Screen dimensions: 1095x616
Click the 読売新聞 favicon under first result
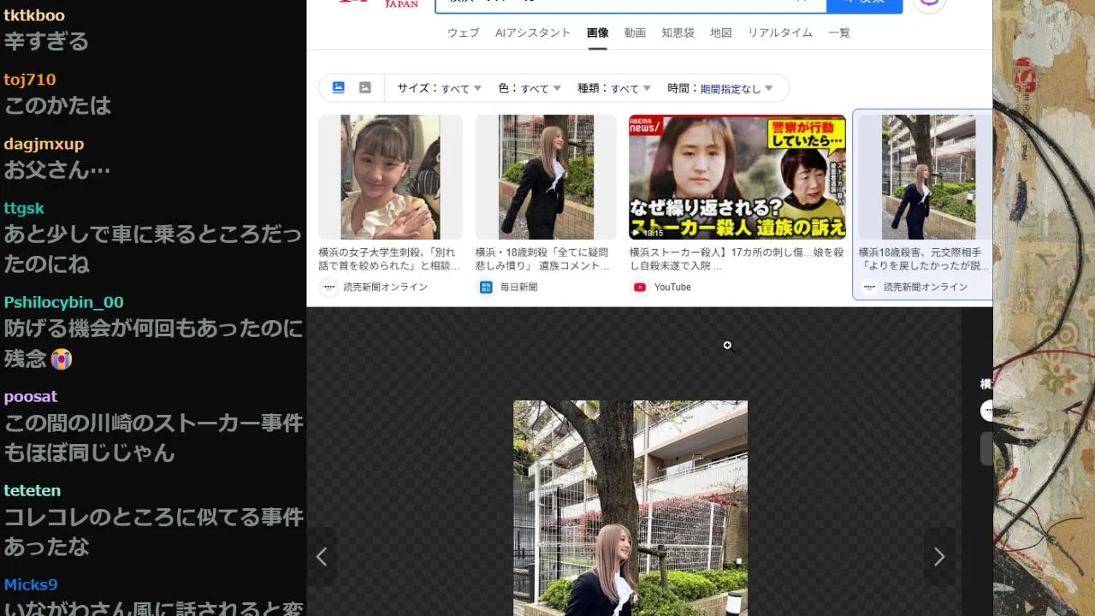click(329, 287)
